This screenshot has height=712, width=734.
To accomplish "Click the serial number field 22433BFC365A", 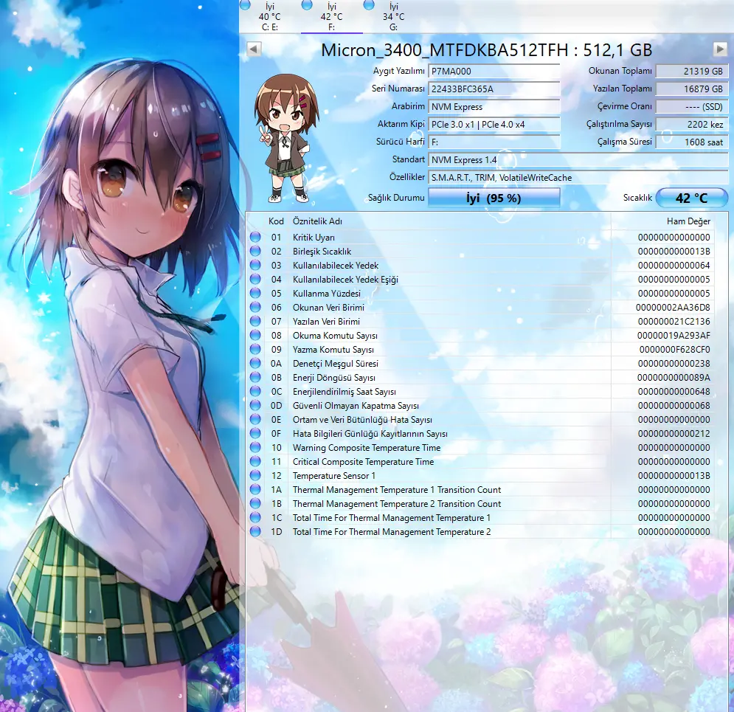I will tap(494, 89).
